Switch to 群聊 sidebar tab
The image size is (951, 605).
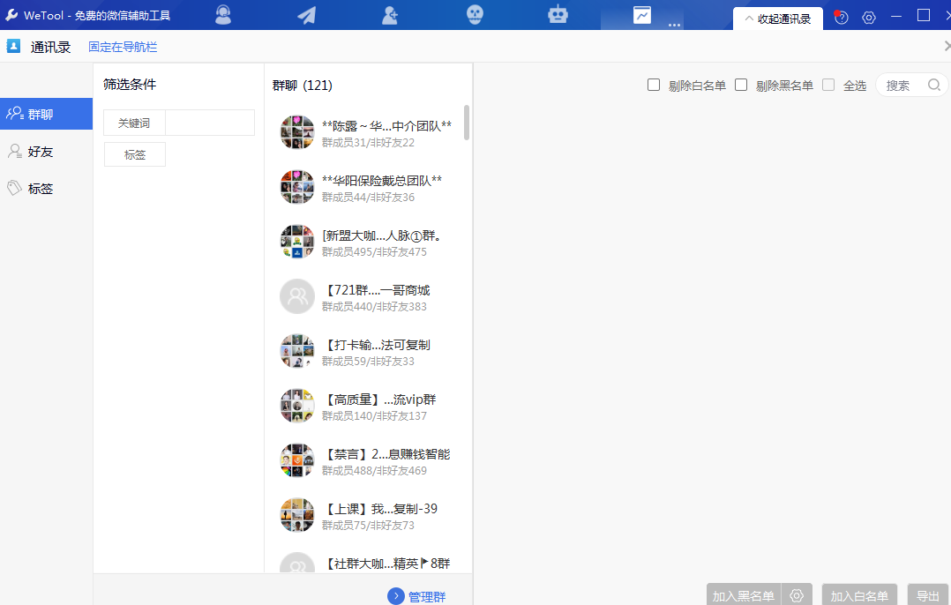click(46, 114)
